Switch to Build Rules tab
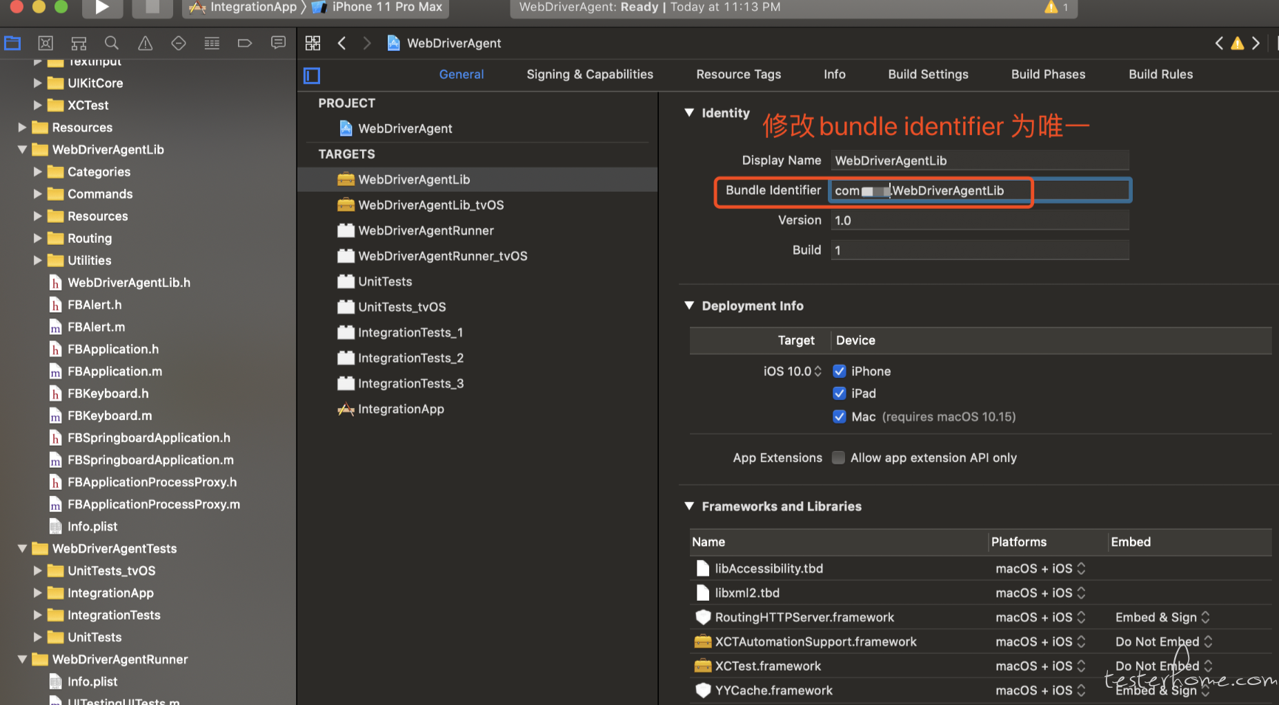 pos(1160,75)
